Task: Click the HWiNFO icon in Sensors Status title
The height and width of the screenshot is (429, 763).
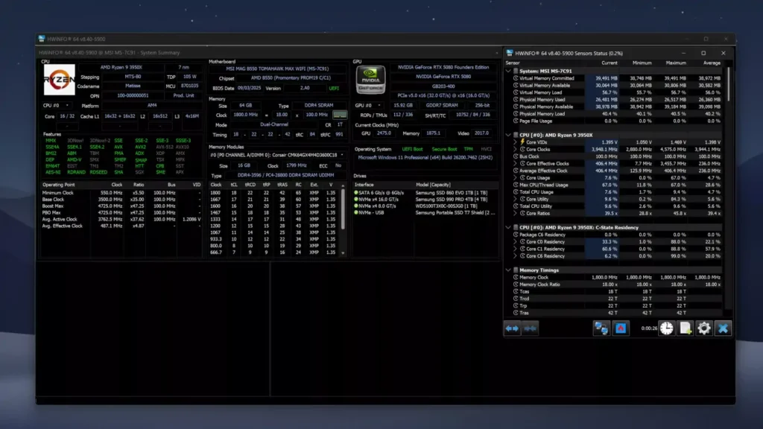Action: (x=510, y=53)
